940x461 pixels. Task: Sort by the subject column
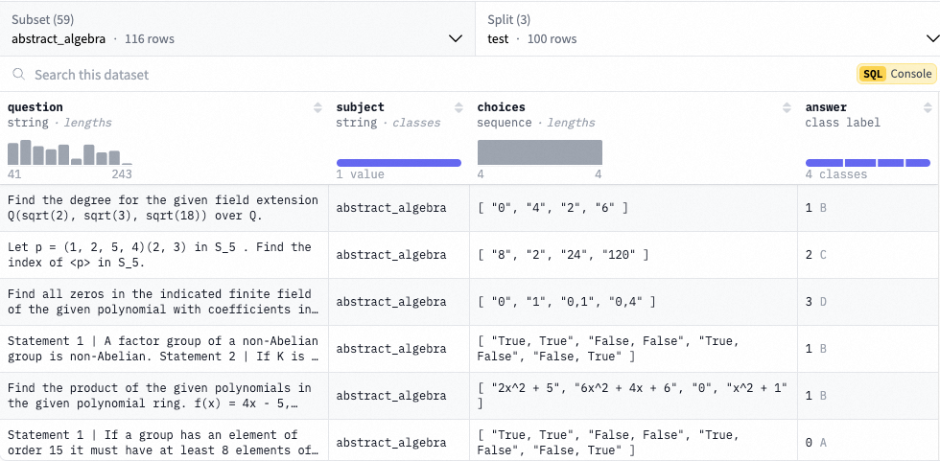460,107
